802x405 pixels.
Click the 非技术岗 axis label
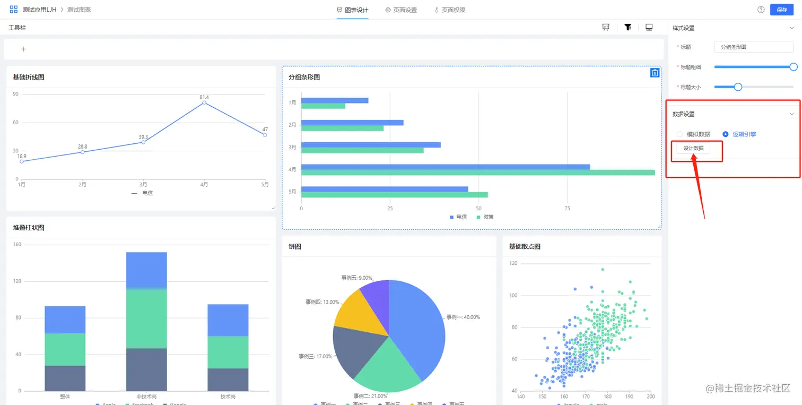(146, 396)
